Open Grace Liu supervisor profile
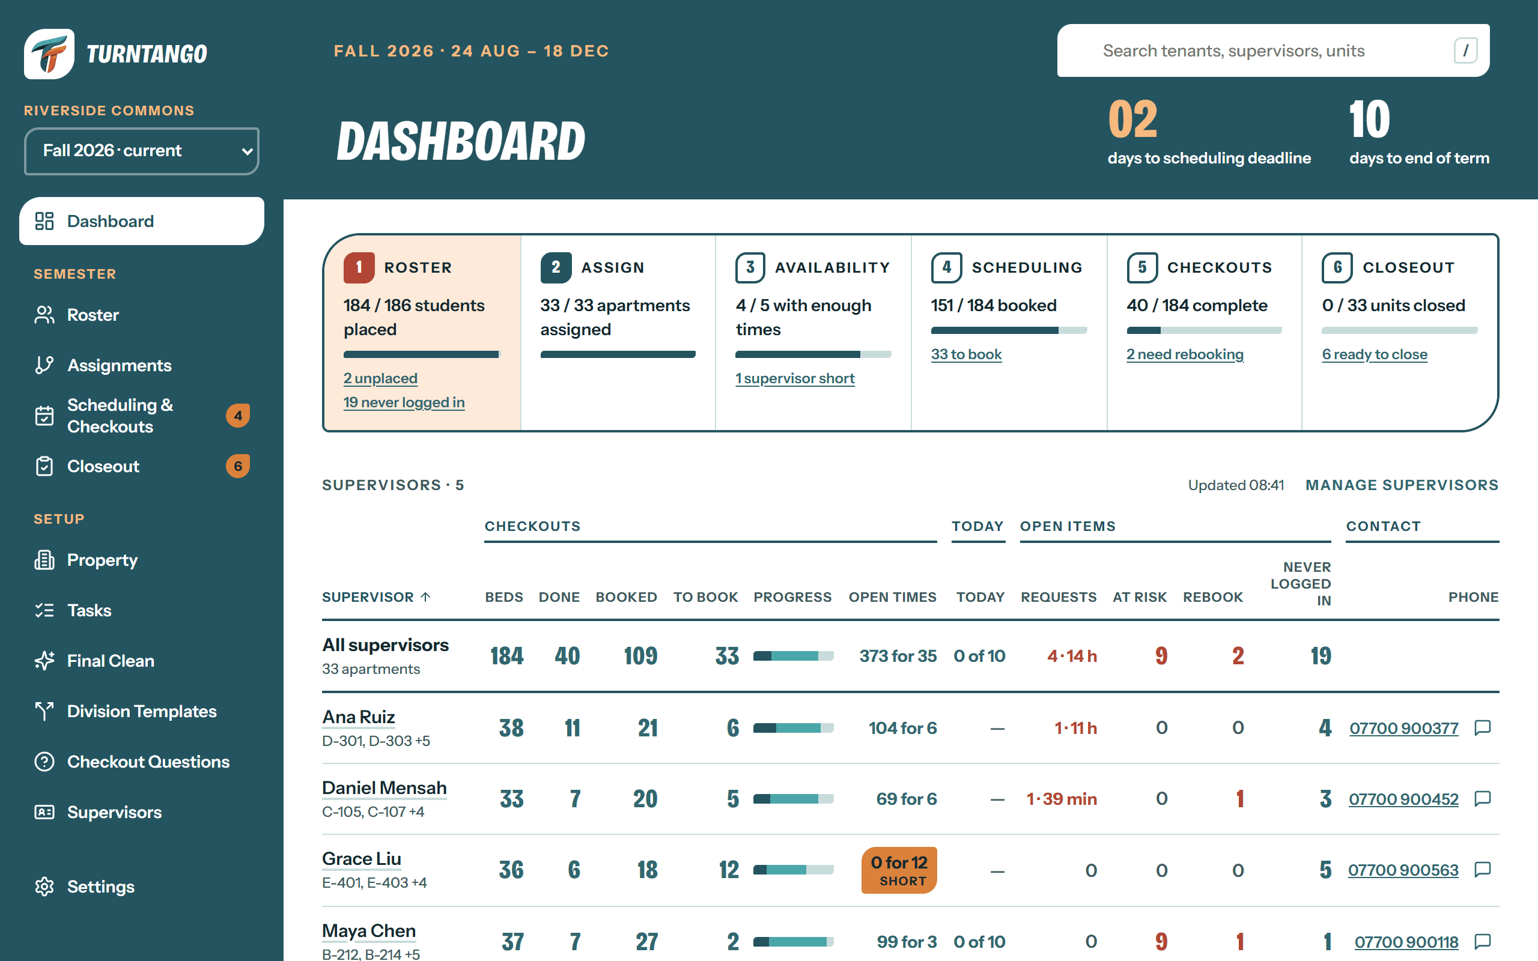The width and height of the screenshot is (1538, 961). (x=362, y=859)
